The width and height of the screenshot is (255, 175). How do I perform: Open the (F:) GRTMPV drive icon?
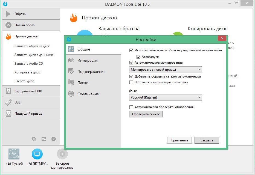[x=37, y=154]
